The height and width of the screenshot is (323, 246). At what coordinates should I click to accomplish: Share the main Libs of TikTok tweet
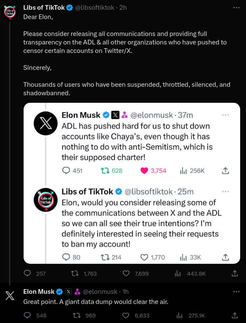[x=235, y=273]
